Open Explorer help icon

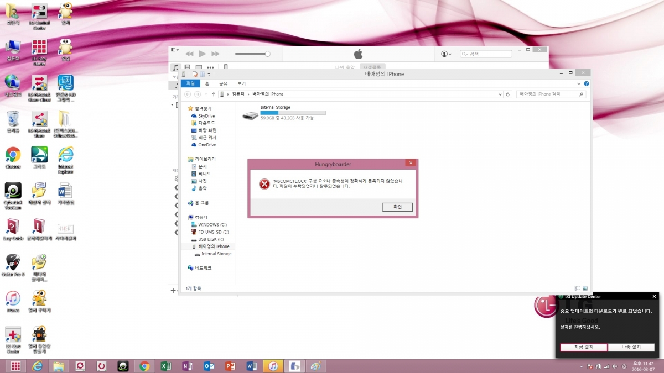click(587, 83)
